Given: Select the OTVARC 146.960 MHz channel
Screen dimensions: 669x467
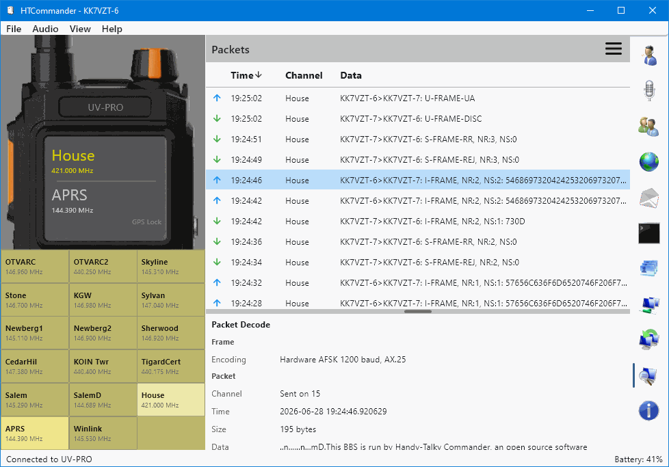Looking at the screenshot, I should pos(35,267).
